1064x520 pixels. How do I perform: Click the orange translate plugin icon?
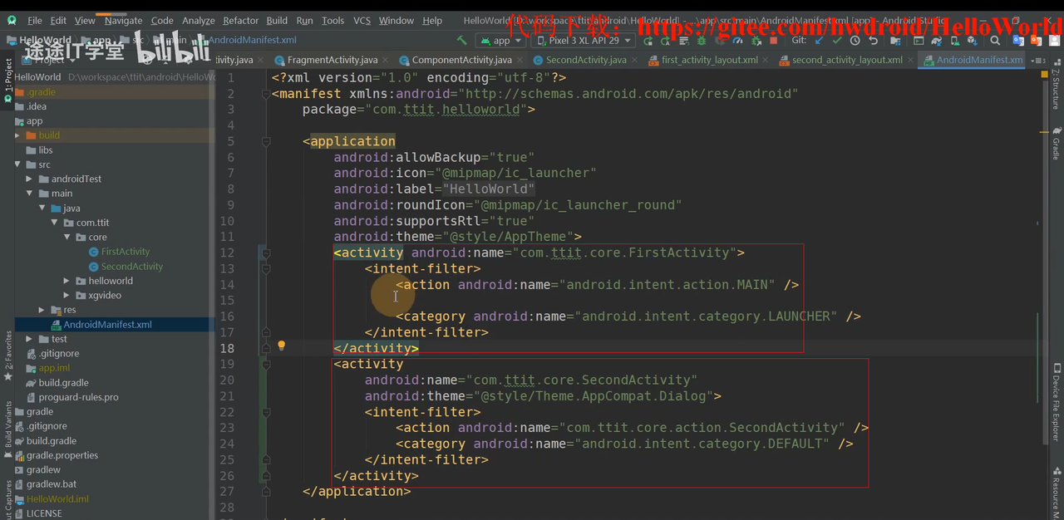pyautogui.click(x=1036, y=40)
